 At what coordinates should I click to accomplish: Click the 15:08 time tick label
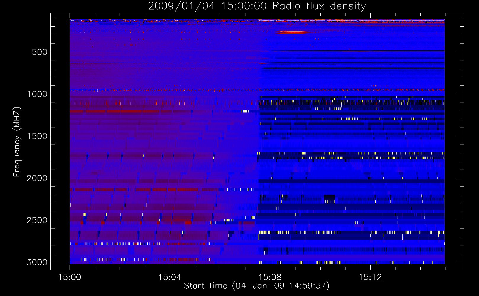(270, 277)
